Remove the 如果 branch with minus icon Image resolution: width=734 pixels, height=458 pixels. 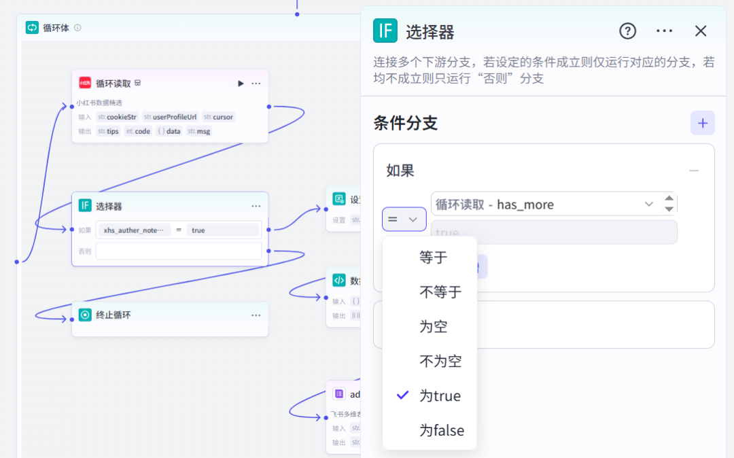pos(694,171)
